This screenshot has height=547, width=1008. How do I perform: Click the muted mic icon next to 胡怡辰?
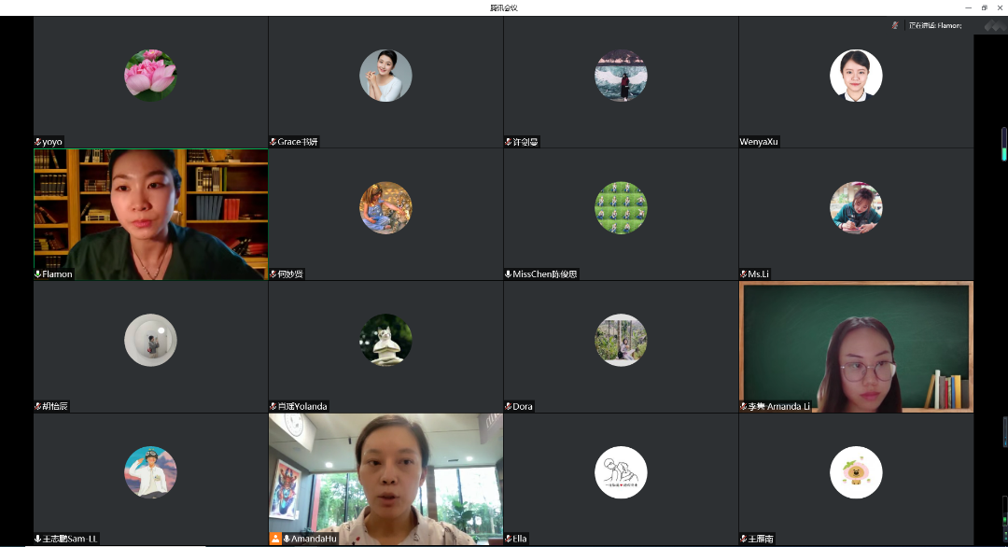[38, 407]
